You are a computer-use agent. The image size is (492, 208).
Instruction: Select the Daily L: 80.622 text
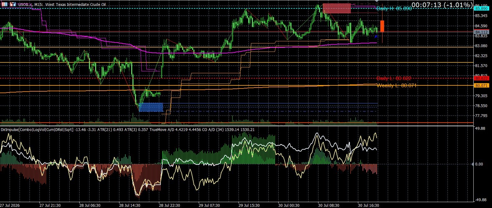(x=394, y=78)
